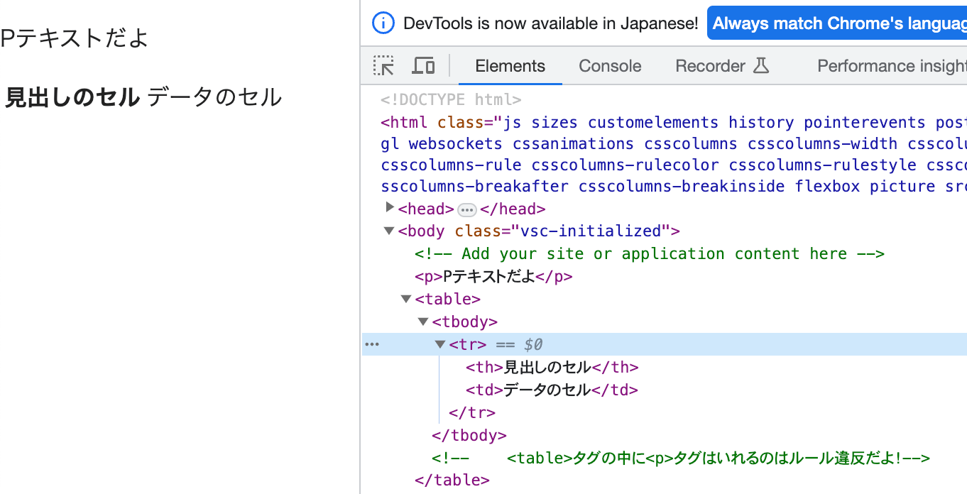
Task: Open the three-dots menu beside the tr row
Action: 372,345
